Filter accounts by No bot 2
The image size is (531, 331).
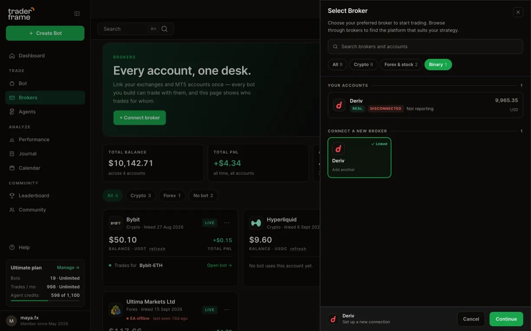(203, 196)
